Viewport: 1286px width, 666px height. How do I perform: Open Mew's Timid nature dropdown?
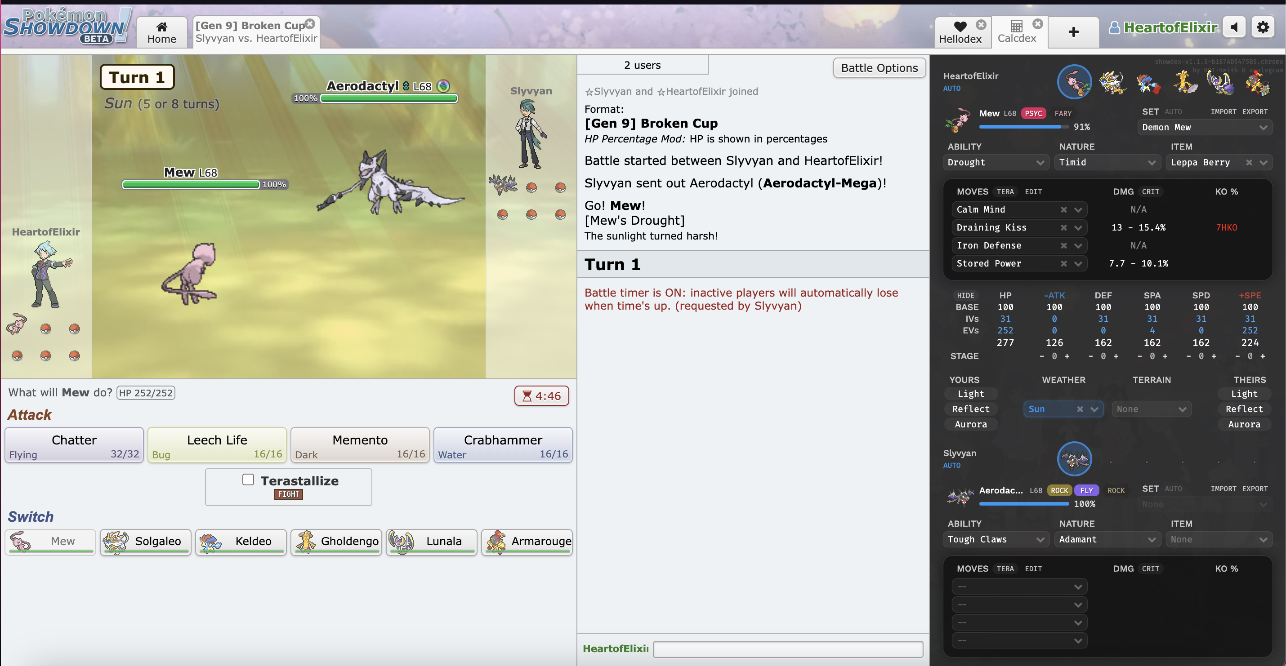(x=1107, y=162)
